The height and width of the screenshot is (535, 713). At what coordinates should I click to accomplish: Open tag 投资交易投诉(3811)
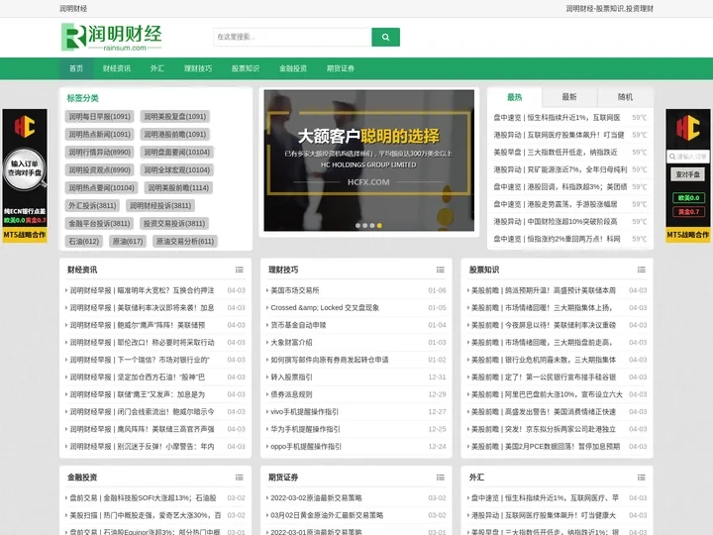[174, 223]
